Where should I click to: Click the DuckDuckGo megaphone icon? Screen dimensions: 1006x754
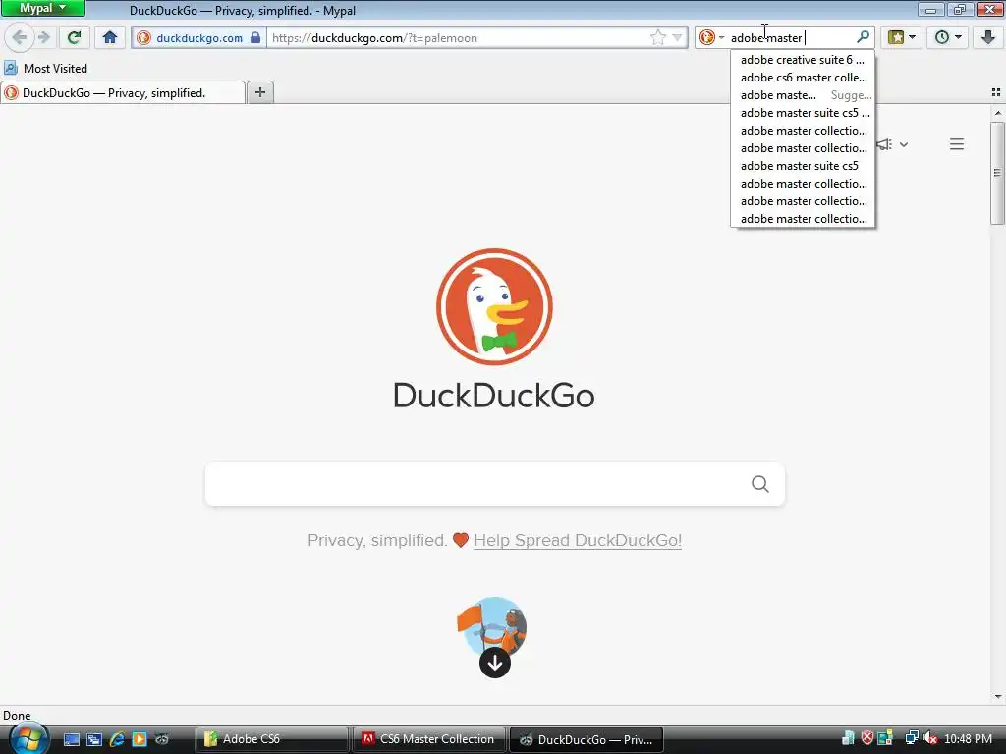point(885,144)
